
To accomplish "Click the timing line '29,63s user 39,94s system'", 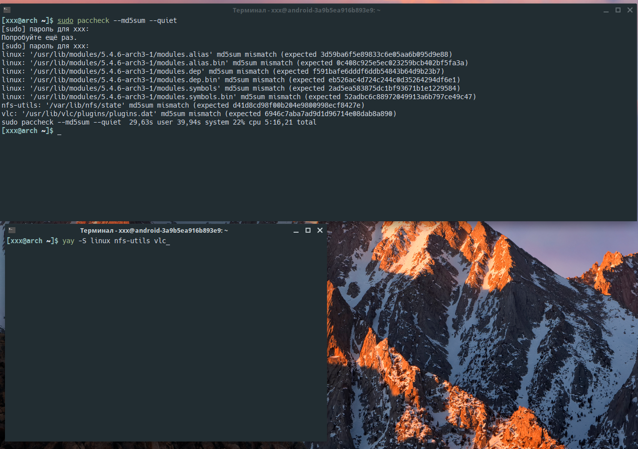I will 179,122.
